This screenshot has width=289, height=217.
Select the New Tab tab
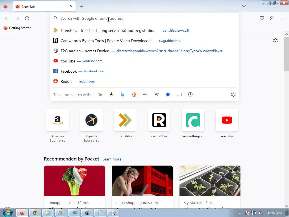(x=44, y=6)
